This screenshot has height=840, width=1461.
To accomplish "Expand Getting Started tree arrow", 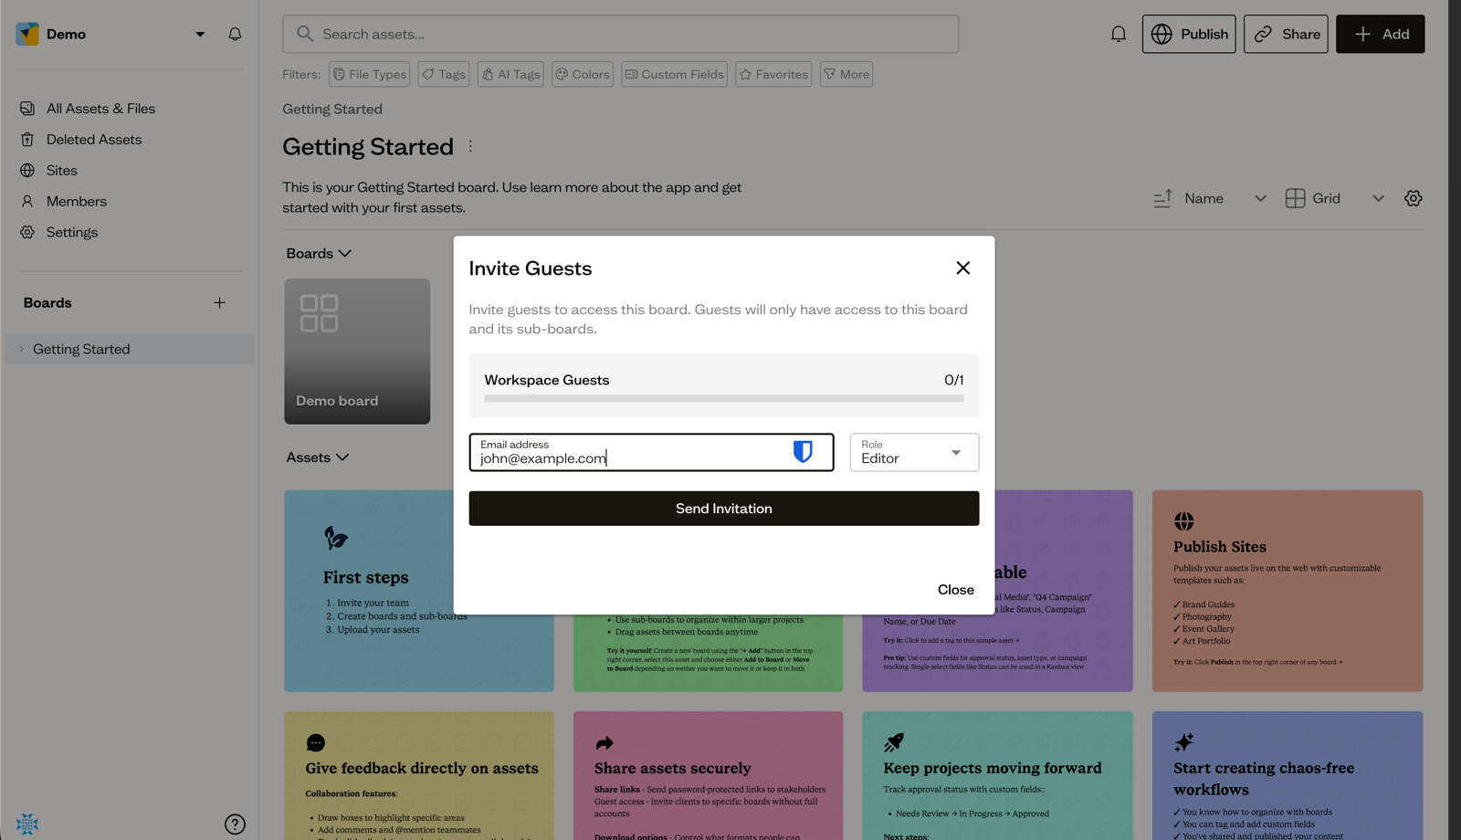I will pyautogui.click(x=21, y=349).
